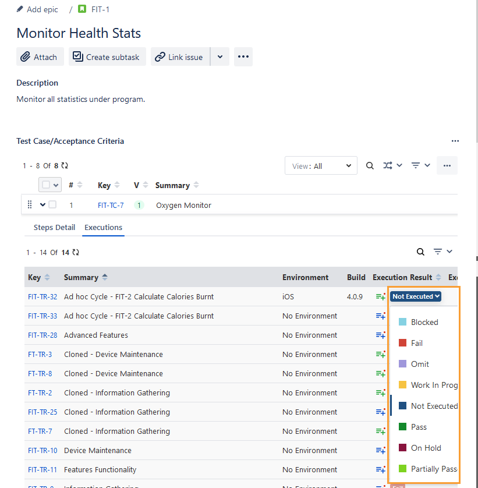Click the ellipsis menu beside Test Case/Acceptance Criteria
The width and height of the screenshot is (478, 488).
pyautogui.click(x=455, y=141)
